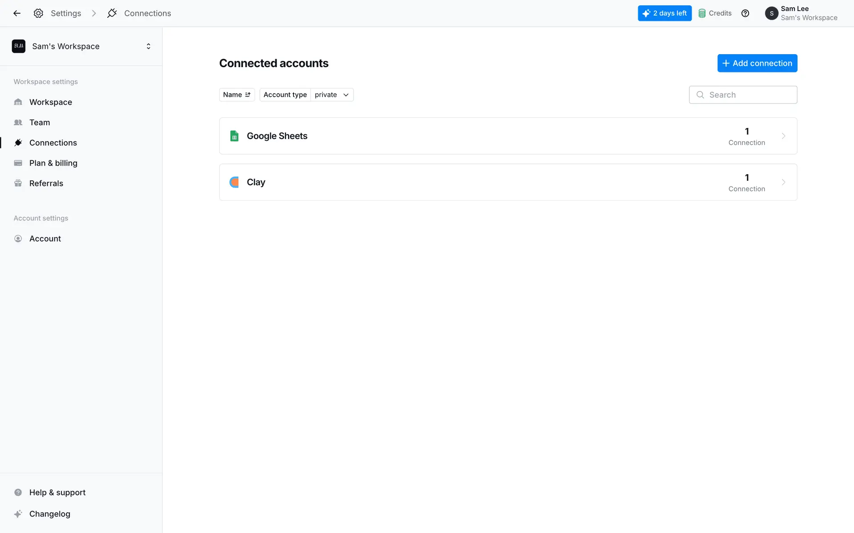
Task: Expand Google Sheets connection chevron
Action: point(783,136)
